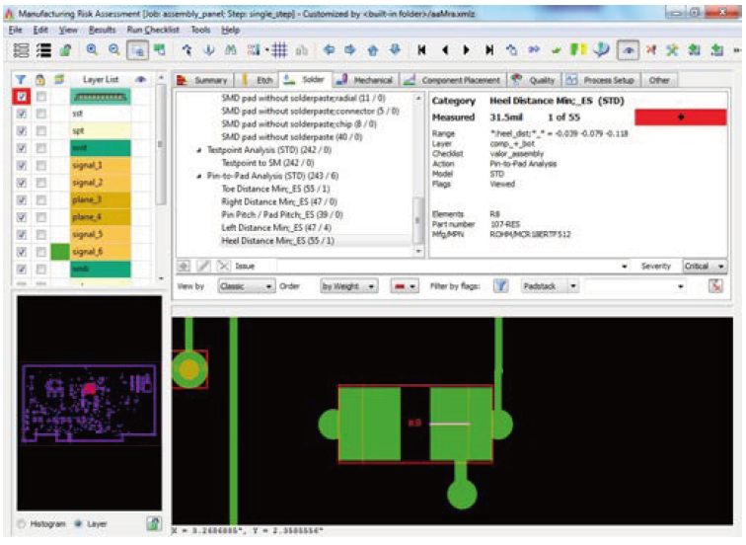This screenshot has height=545, width=746.
Task: Click the filter by flags funnel icon
Action: 500,285
